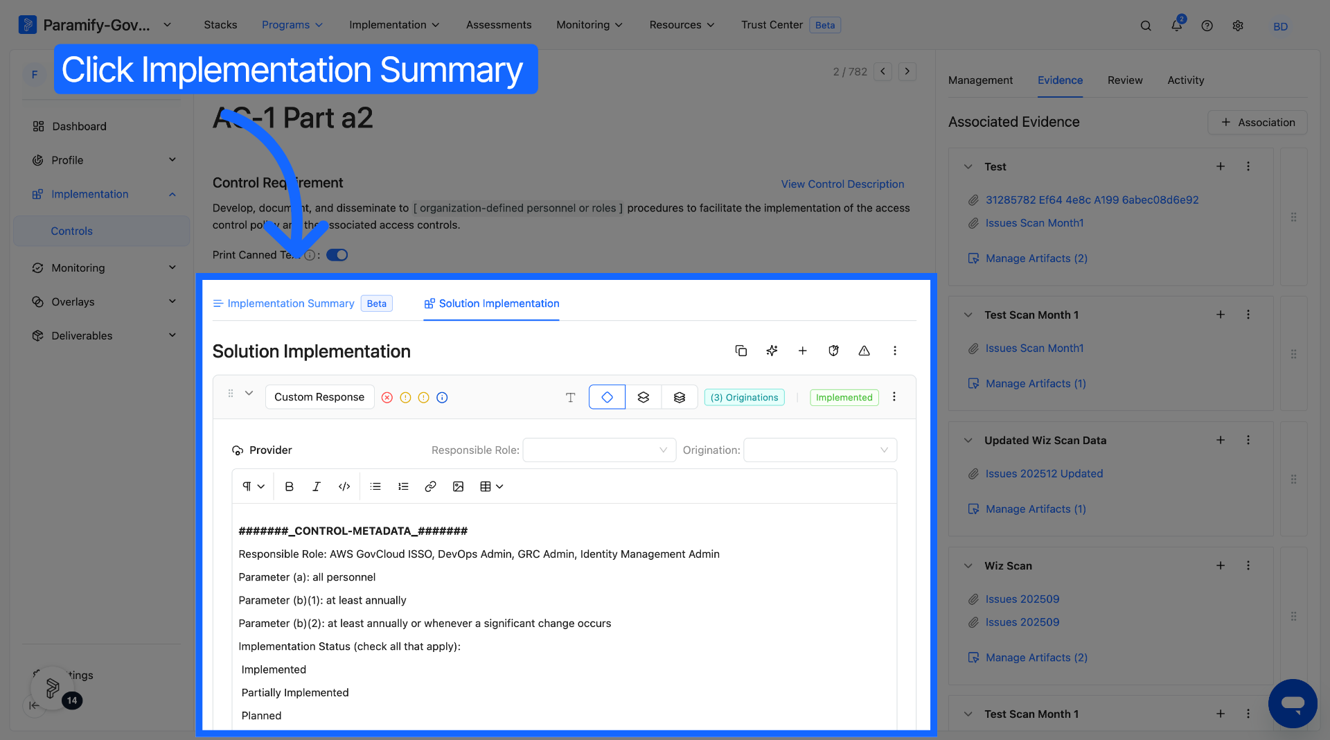Go to previous control arrow
The width and height of the screenshot is (1330, 740).
tap(883, 71)
